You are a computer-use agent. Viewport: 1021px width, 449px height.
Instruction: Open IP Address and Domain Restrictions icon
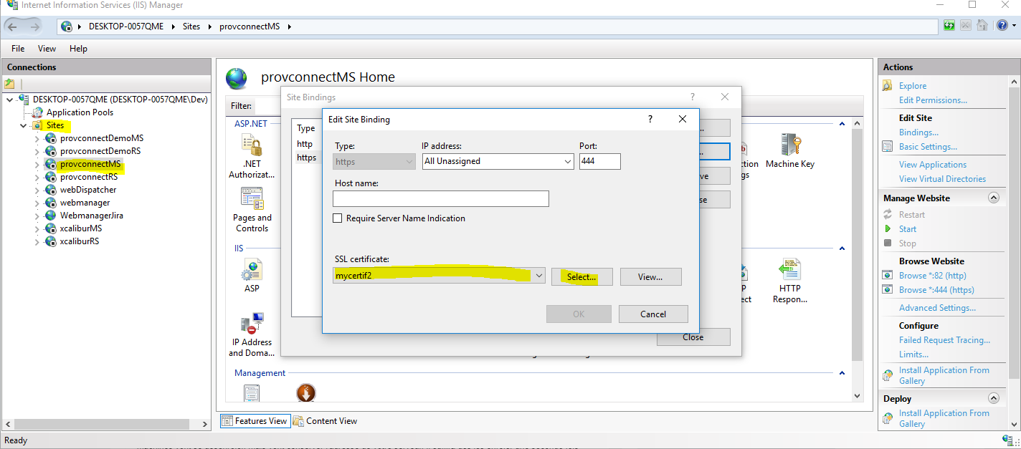click(252, 324)
